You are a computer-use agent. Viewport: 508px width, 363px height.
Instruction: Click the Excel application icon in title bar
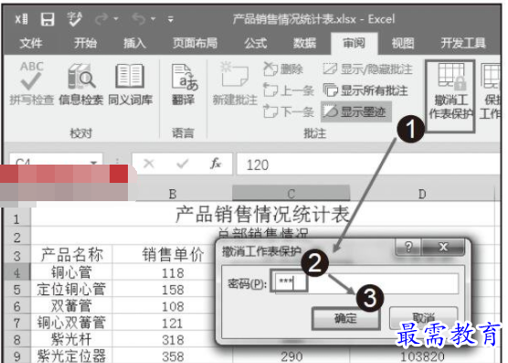(21, 19)
